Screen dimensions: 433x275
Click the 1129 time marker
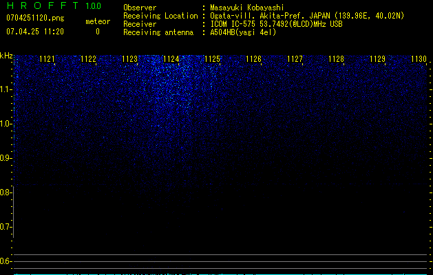point(377,59)
